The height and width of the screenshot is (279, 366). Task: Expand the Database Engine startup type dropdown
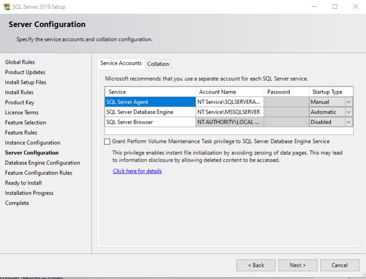[350, 112]
